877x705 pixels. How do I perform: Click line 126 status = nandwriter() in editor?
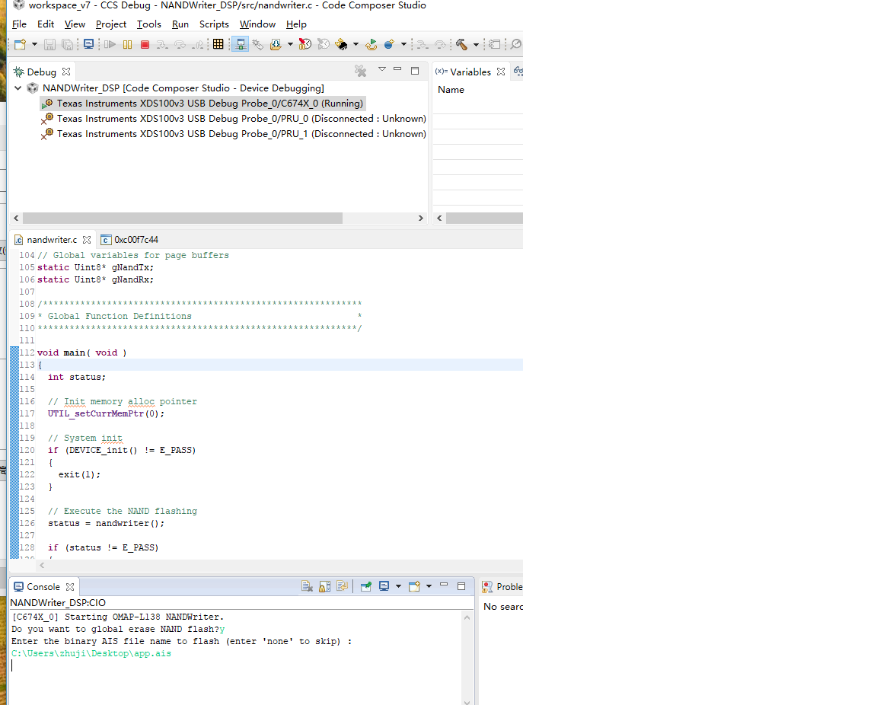(x=107, y=524)
